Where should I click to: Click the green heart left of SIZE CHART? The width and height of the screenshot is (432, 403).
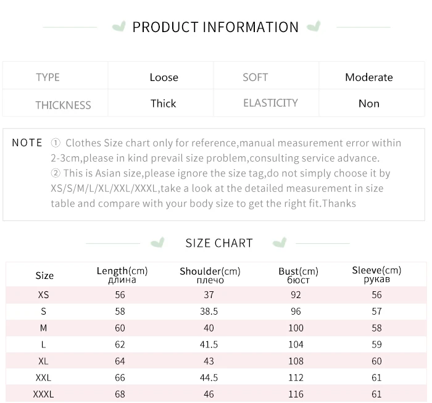[159, 243]
